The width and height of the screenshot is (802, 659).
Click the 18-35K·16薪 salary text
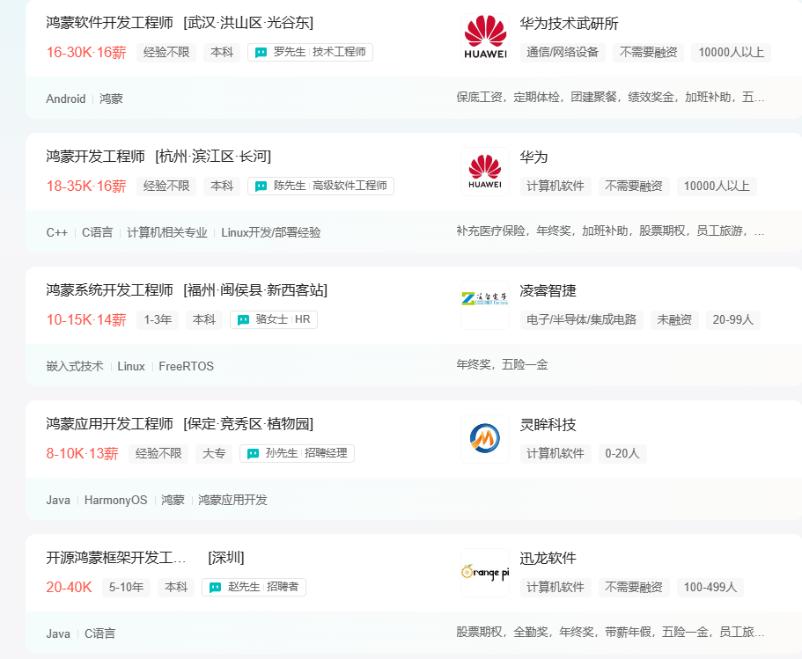86,187
